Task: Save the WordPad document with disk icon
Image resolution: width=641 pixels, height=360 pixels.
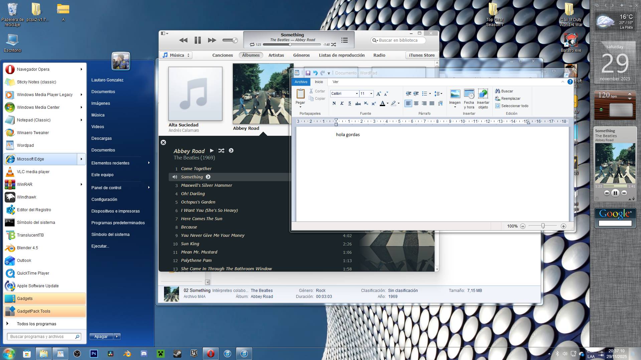Action: click(308, 73)
